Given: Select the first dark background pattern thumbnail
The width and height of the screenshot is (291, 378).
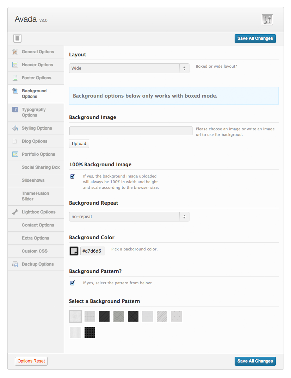Looking at the screenshot, I should tap(104, 316).
